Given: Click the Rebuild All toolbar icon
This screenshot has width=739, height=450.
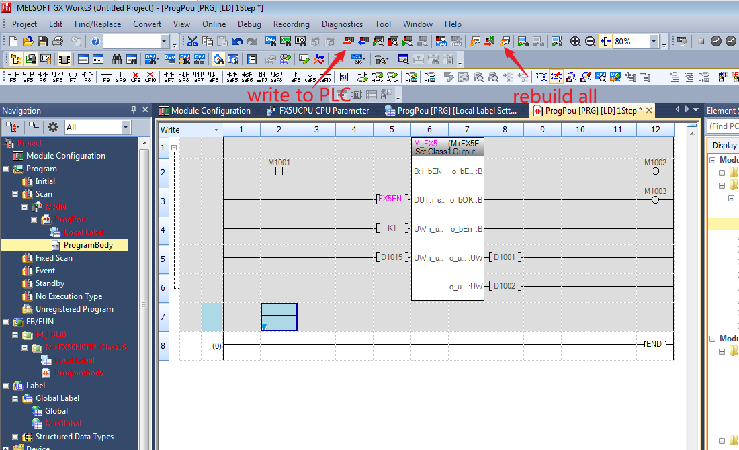Looking at the screenshot, I should coord(505,42).
